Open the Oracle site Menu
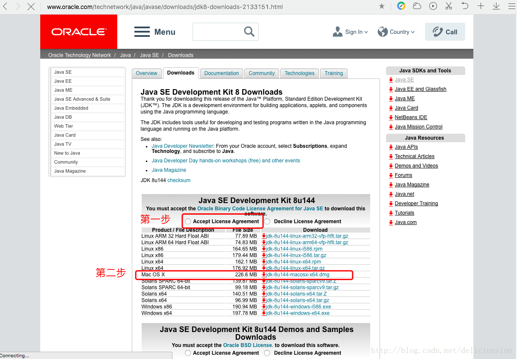517x359 pixels. (155, 32)
